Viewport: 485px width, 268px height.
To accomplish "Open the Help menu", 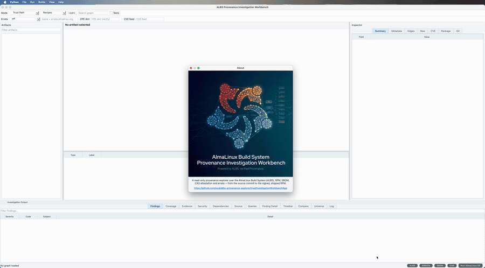I will tap(61, 2).
